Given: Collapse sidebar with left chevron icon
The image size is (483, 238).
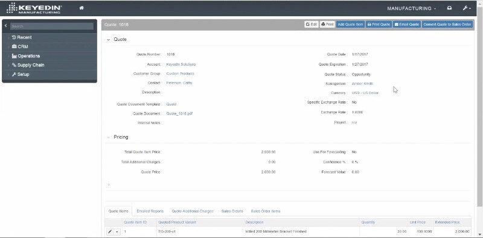Looking at the screenshot, I should 5,26.
